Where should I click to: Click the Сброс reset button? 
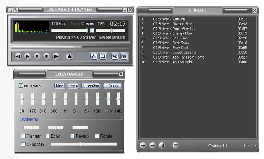coord(112,86)
